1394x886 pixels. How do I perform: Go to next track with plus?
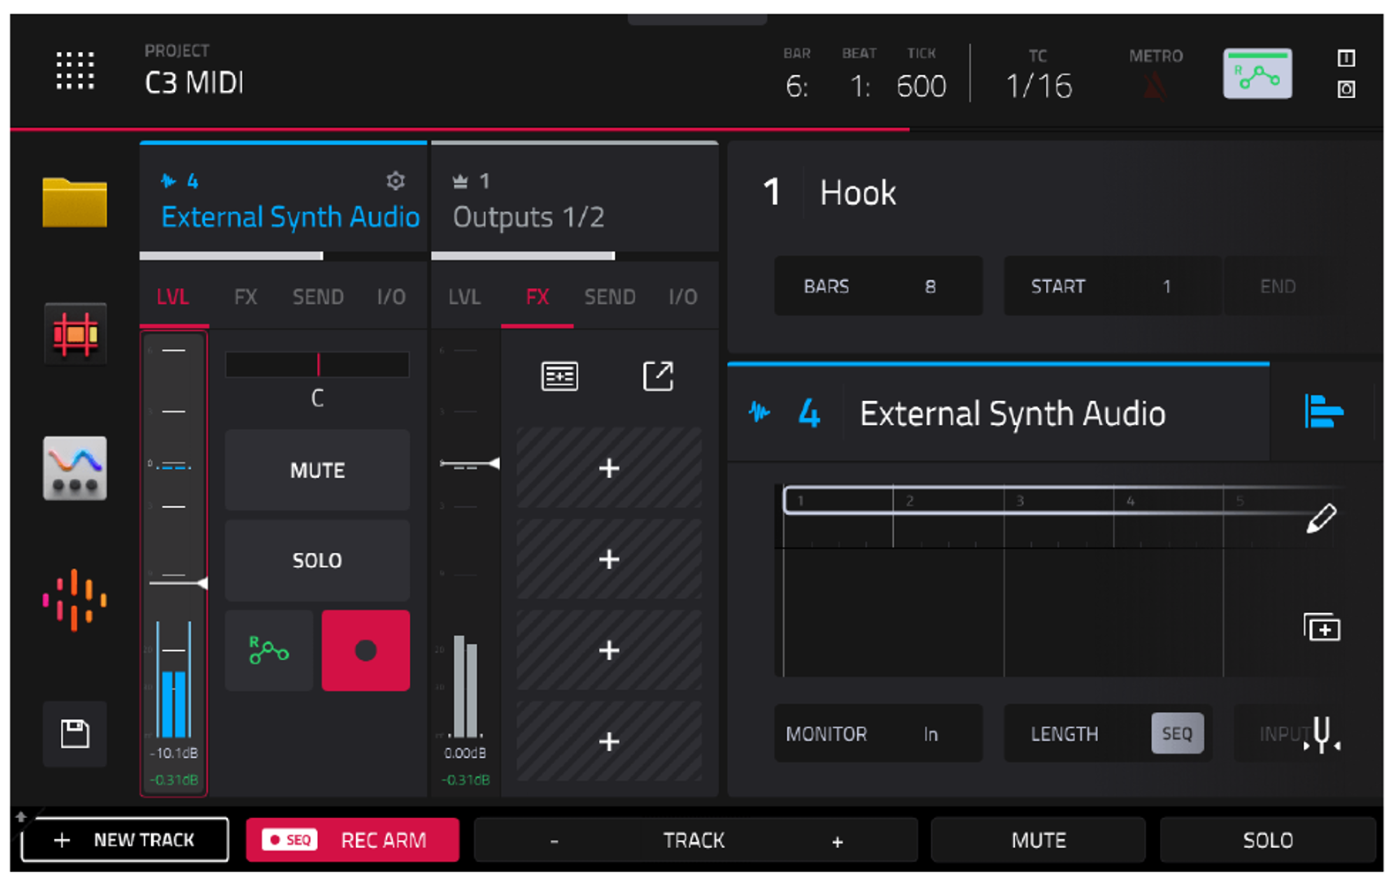[837, 841]
